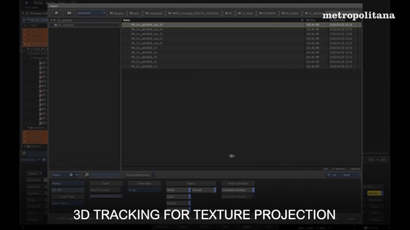Toggle the Normals button
410x230 pixels.
(x=204, y=190)
